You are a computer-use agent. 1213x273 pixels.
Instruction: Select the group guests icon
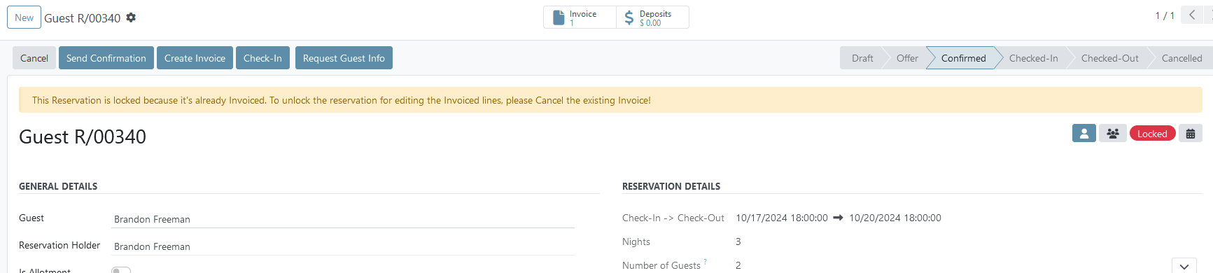pyautogui.click(x=1113, y=133)
